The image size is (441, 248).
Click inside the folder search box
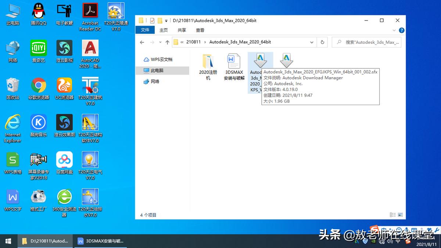pos(367,42)
